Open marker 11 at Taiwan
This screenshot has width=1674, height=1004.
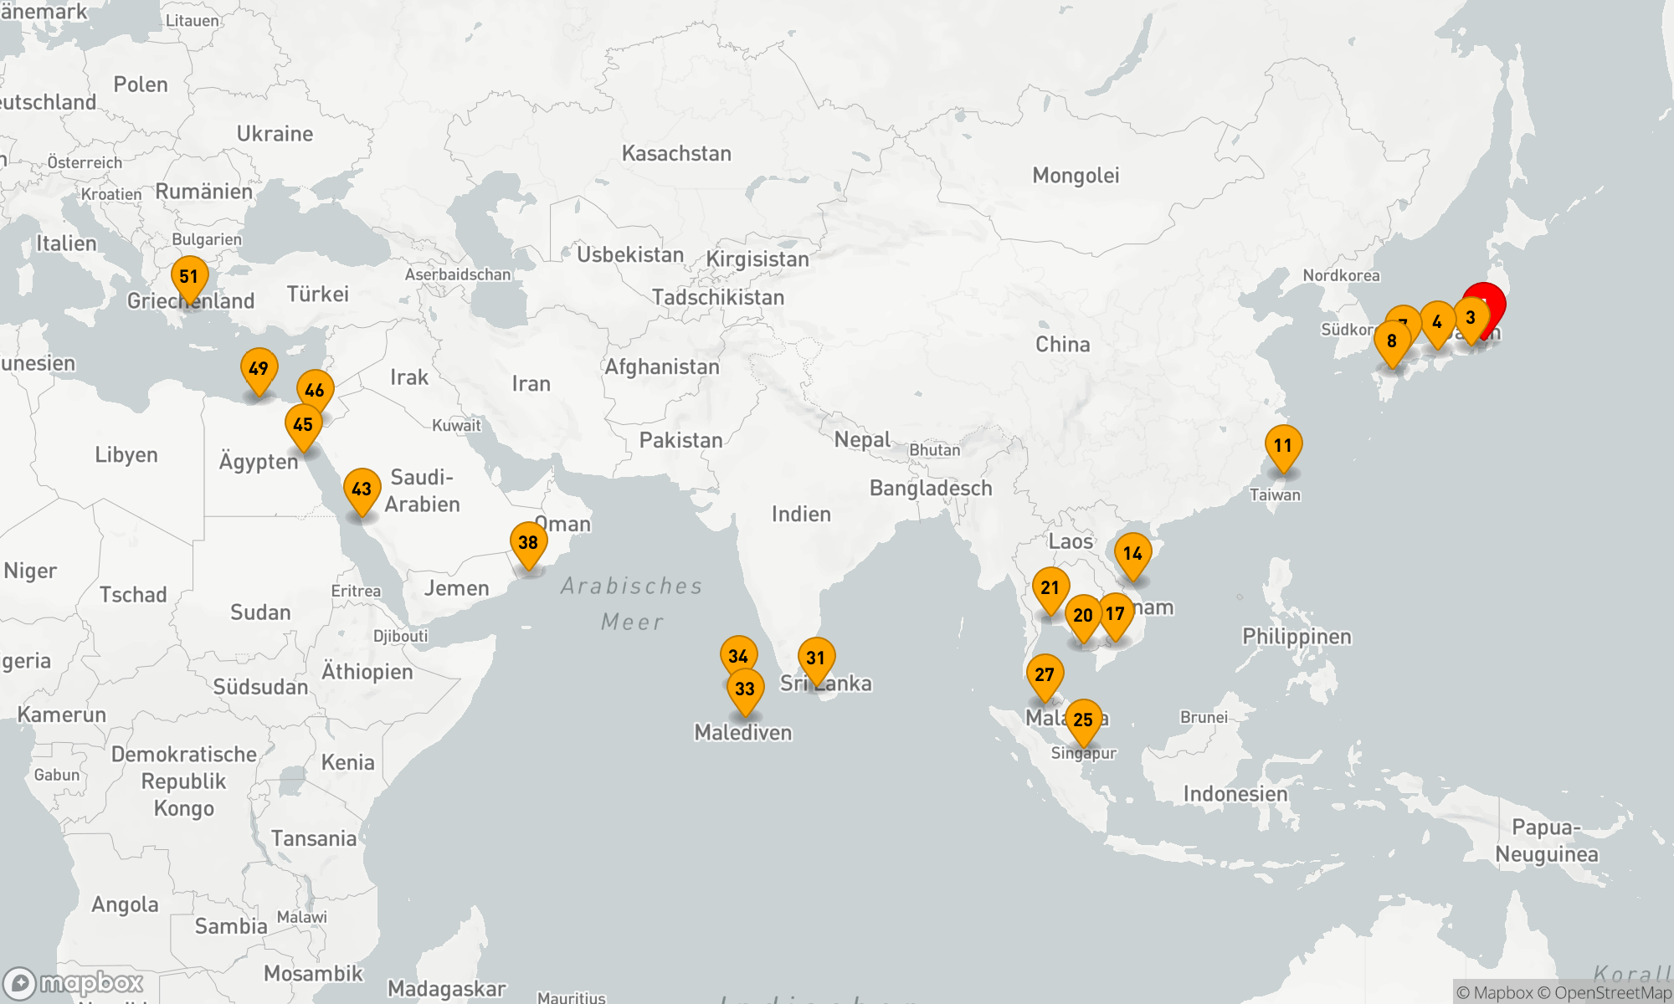[x=1283, y=446]
